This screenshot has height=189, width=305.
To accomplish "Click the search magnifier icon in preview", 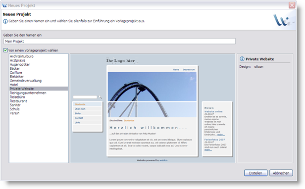I will (100, 97).
